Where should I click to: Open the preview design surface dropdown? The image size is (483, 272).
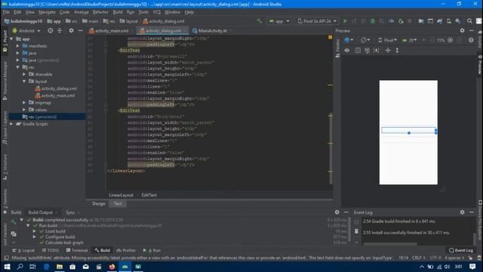349,40
